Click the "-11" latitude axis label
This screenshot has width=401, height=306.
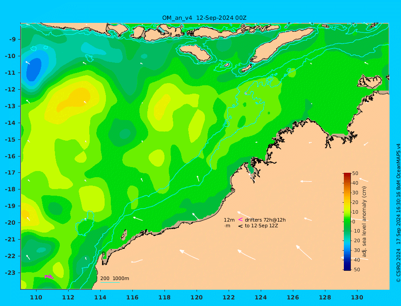pos(10,73)
